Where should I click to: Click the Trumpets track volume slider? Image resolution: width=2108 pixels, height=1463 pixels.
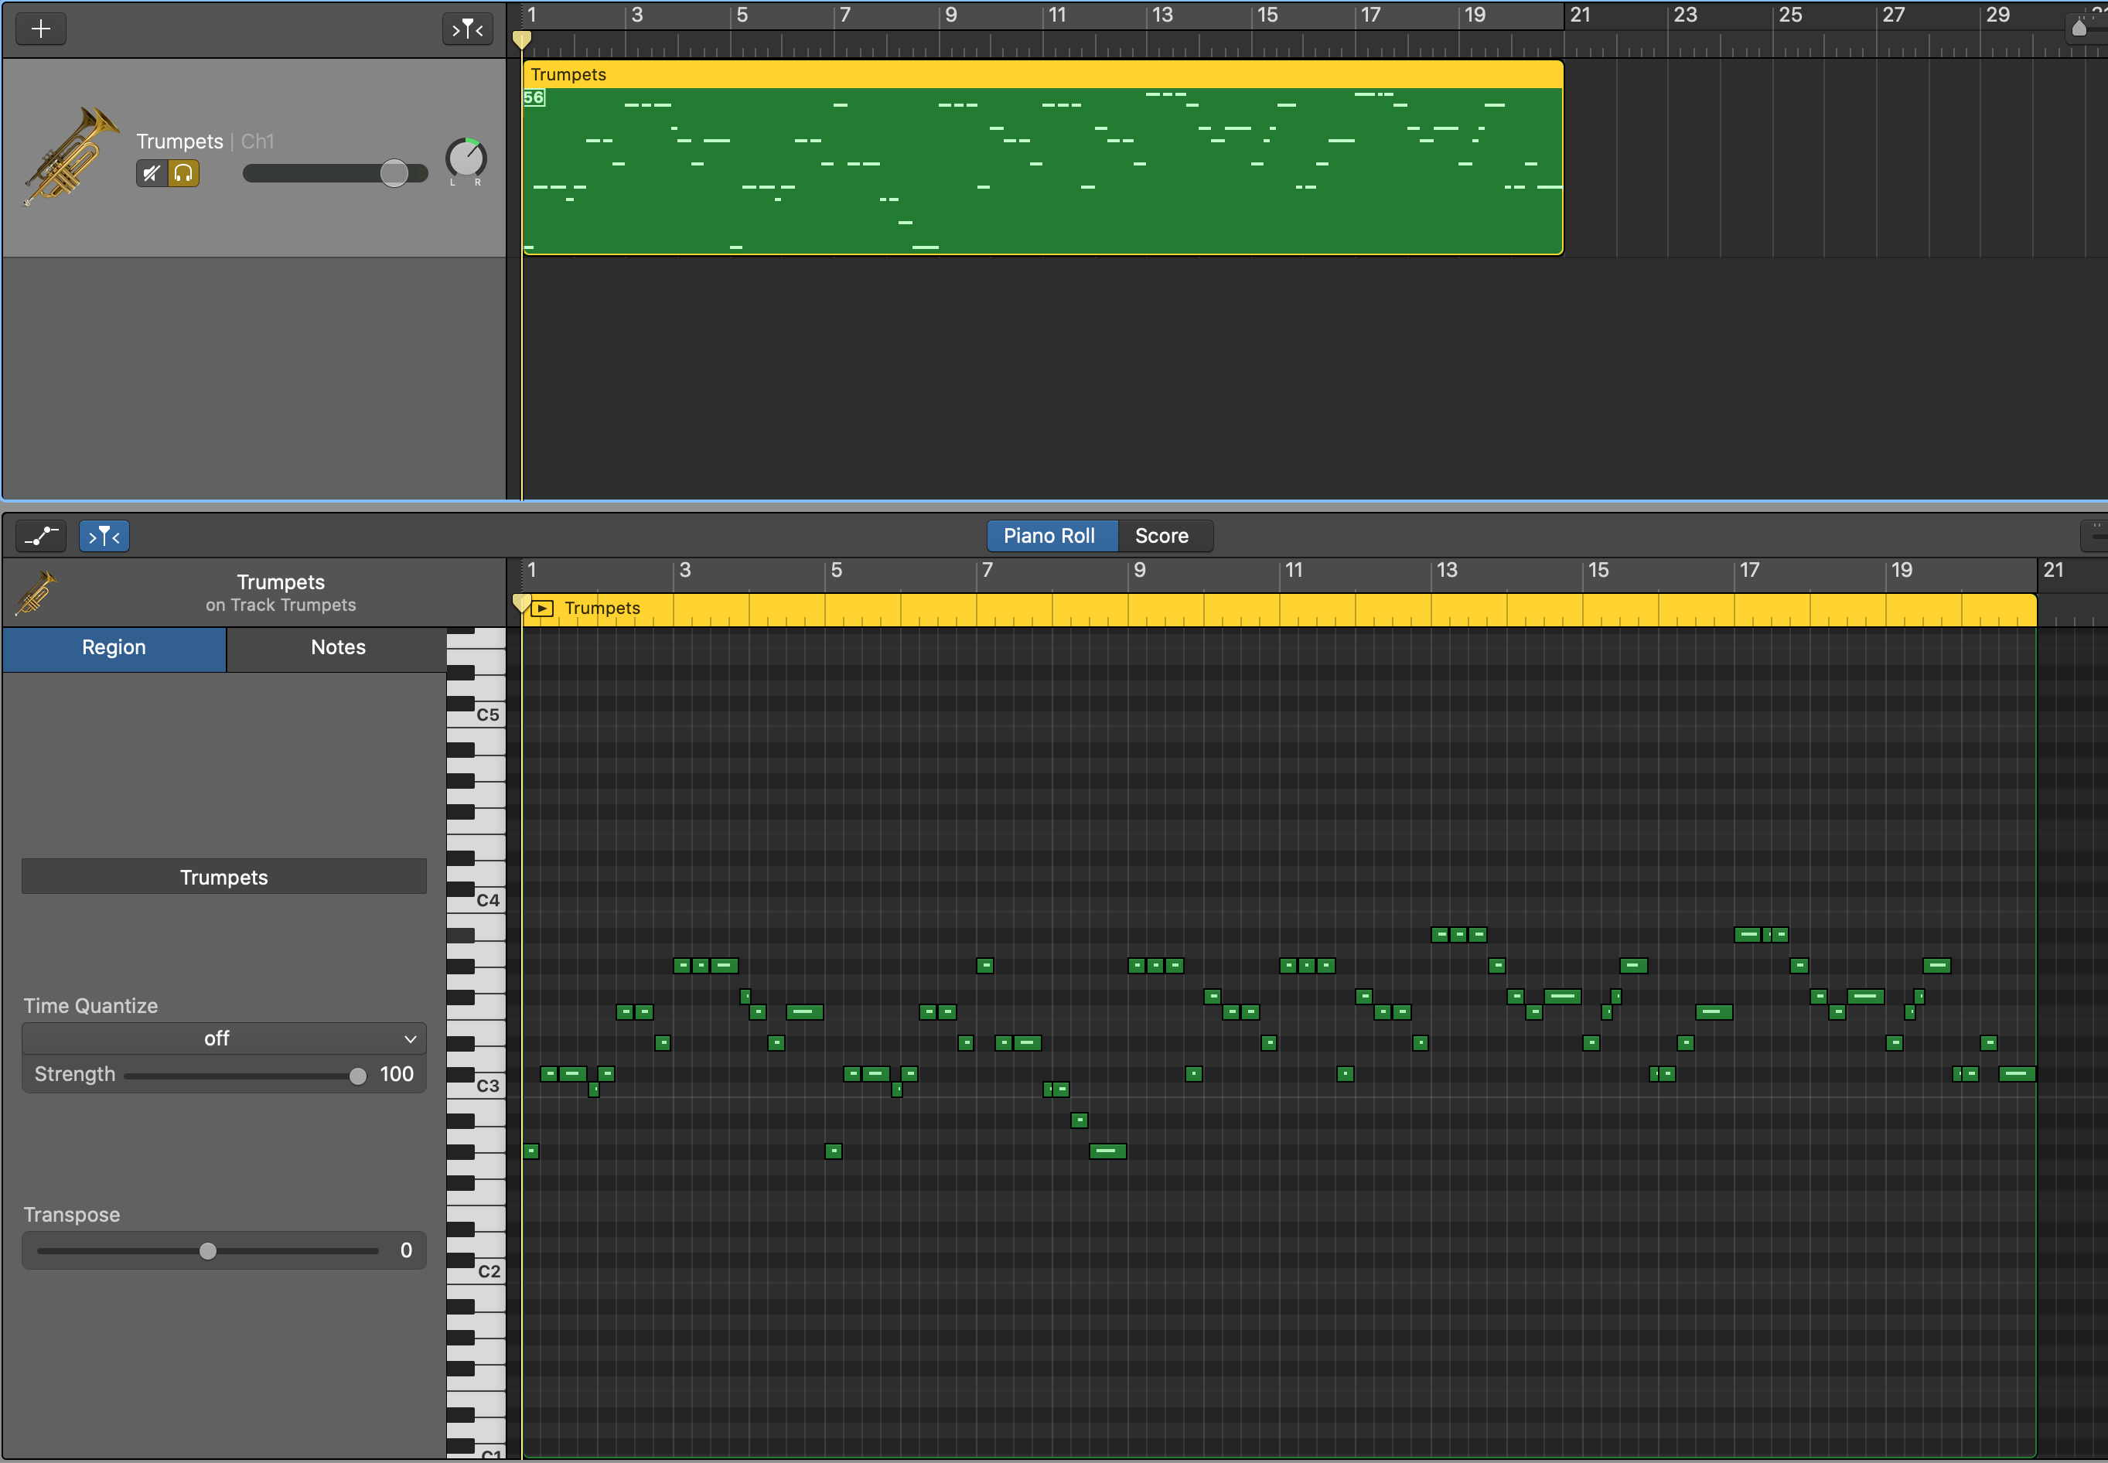(x=393, y=173)
